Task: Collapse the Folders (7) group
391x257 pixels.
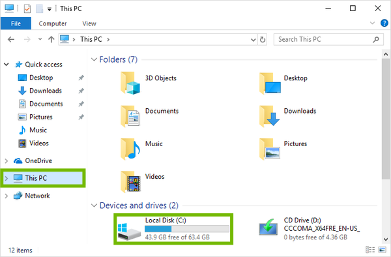Action: pyautogui.click(x=94, y=59)
